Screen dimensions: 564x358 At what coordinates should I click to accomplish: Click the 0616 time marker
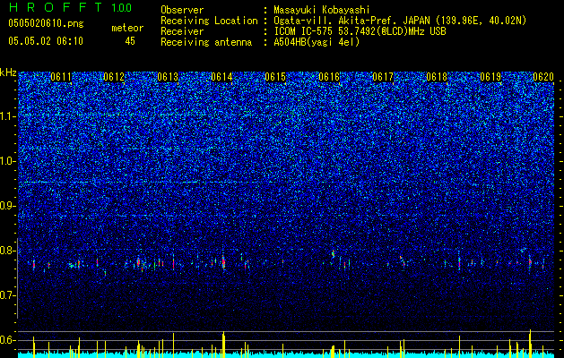coord(329,77)
